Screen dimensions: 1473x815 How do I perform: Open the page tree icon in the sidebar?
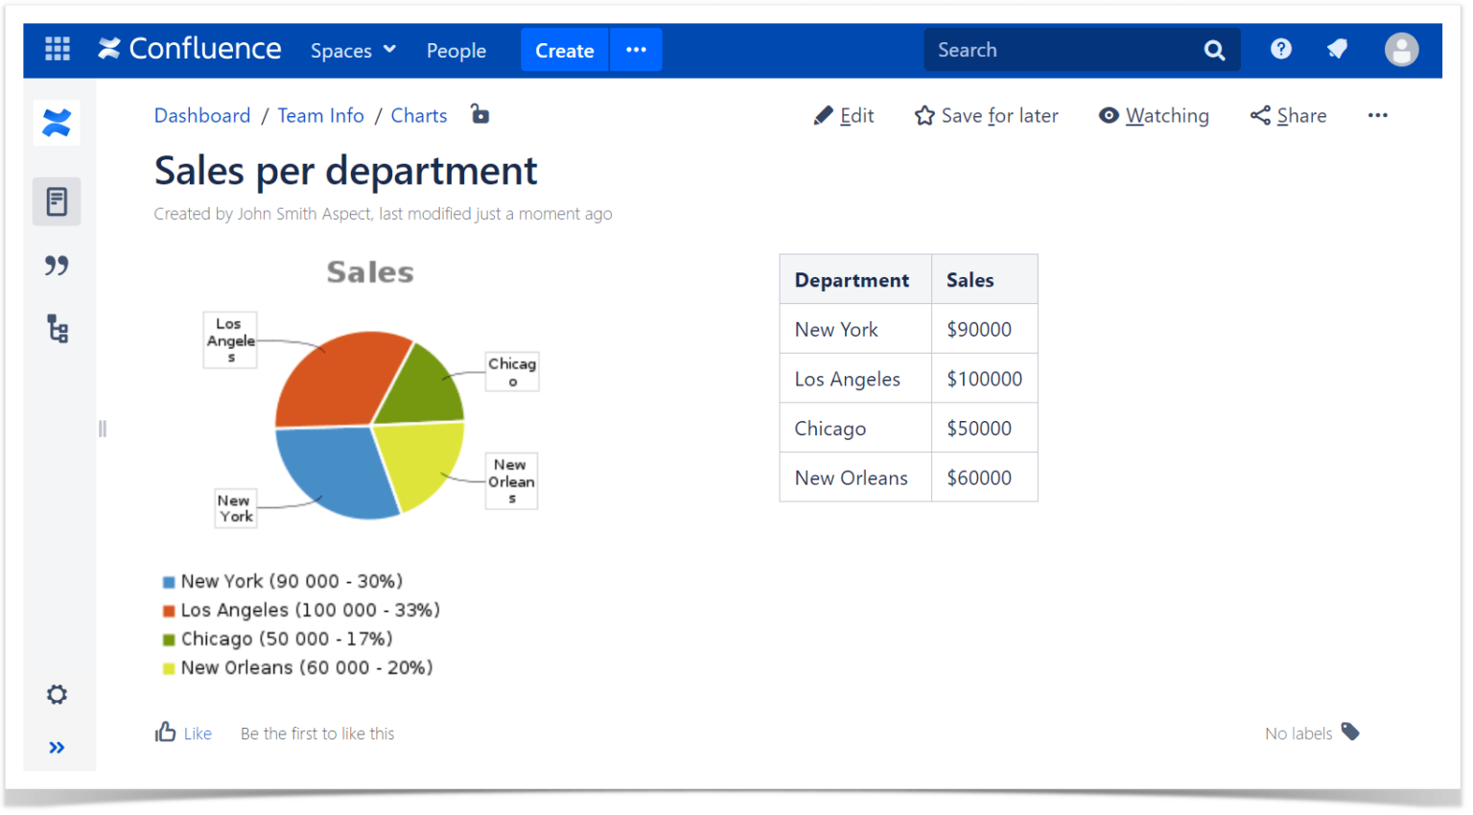tap(57, 329)
